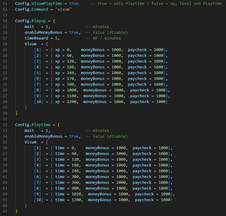Click the index [10] on line 45
The height and width of the screenshot is (216, 226).
(x=39, y=200)
